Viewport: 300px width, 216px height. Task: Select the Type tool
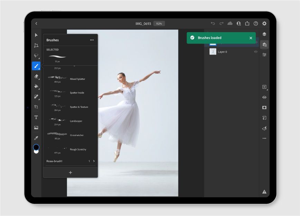point(36,117)
